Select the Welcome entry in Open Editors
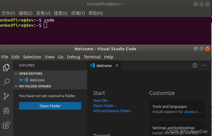Image resolution: width=212 pixels, height=136 pixels. (x=50, y=80)
